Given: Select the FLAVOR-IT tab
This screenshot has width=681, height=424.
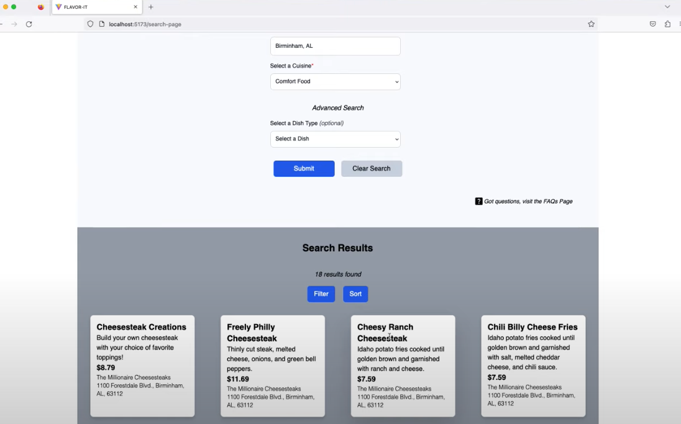Looking at the screenshot, I should click(x=96, y=7).
